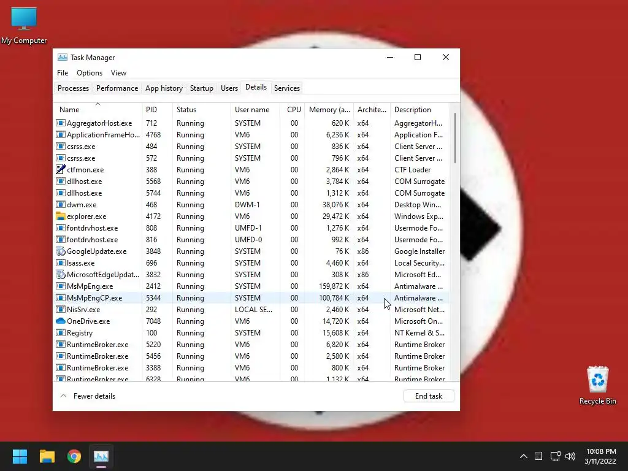Screen dimensions: 628x471
Task: Click the tray icon beside the network icon
Action: click(538, 456)
